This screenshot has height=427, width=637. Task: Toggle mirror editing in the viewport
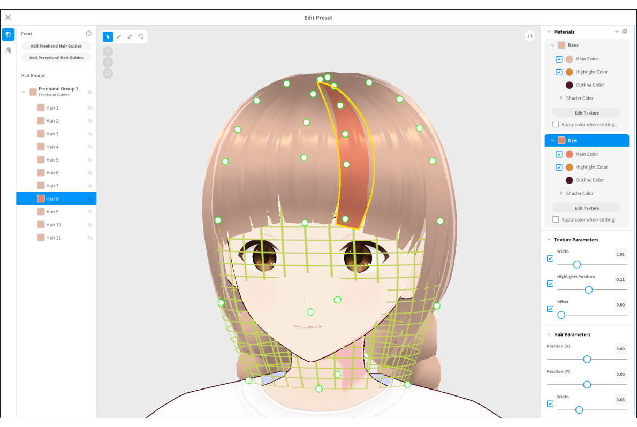click(x=530, y=36)
